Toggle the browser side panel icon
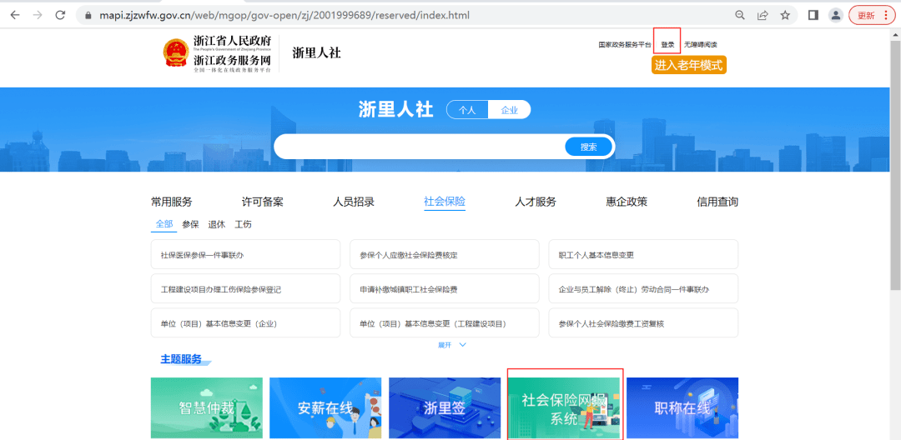The width and height of the screenshot is (901, 440). pyautogui.click(x=813, y=15)
